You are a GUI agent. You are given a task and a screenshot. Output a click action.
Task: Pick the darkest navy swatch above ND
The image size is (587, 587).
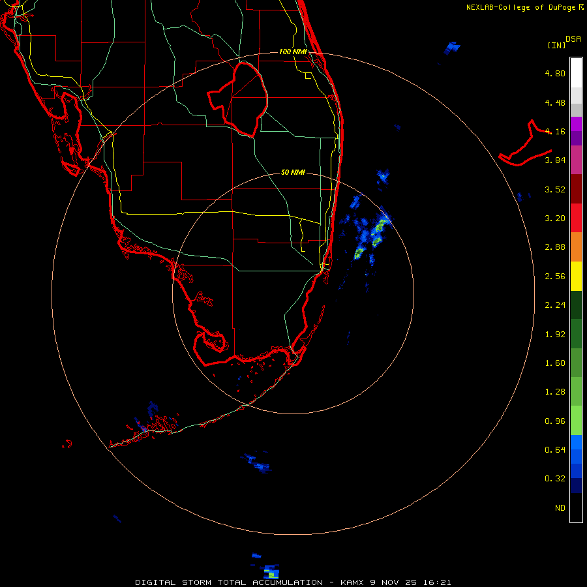[x=576, y=485]
